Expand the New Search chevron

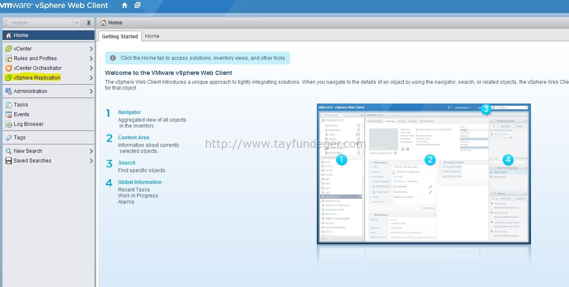(91, 151)
